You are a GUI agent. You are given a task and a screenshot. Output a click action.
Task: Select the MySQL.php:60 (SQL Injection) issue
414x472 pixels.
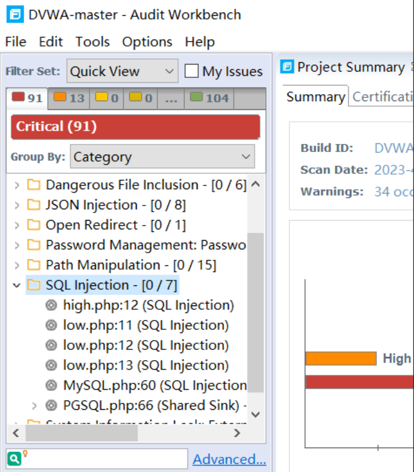(x=155, y=385)
